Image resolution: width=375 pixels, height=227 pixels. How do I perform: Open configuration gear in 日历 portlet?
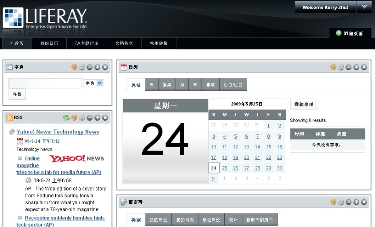pyautogui.click(x=341, y=67)
